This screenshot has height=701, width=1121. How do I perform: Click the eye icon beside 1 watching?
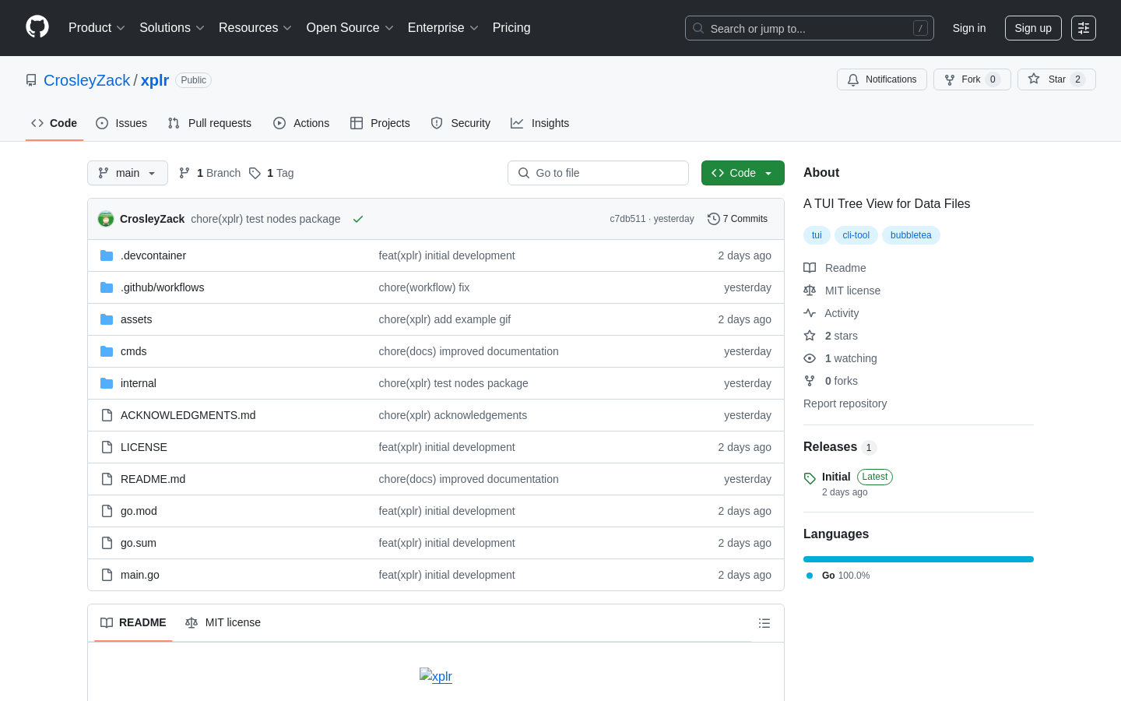pos(810,358)
